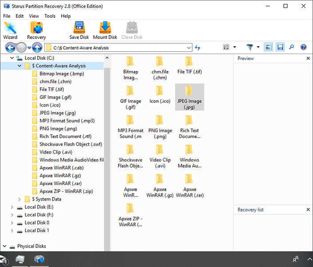Click the Mount Disk icon

[x=105, y=31]
